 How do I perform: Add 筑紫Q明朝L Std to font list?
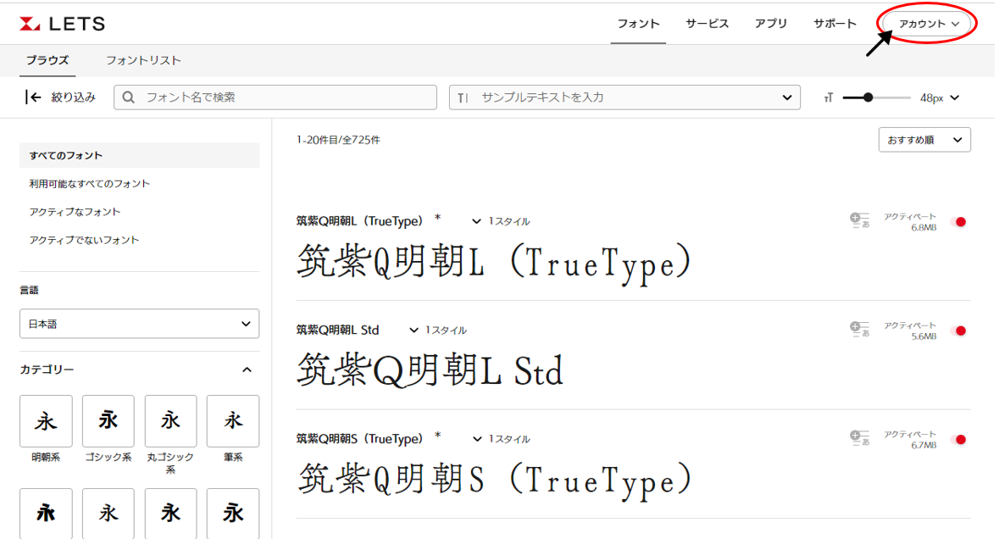coord(859,330)
